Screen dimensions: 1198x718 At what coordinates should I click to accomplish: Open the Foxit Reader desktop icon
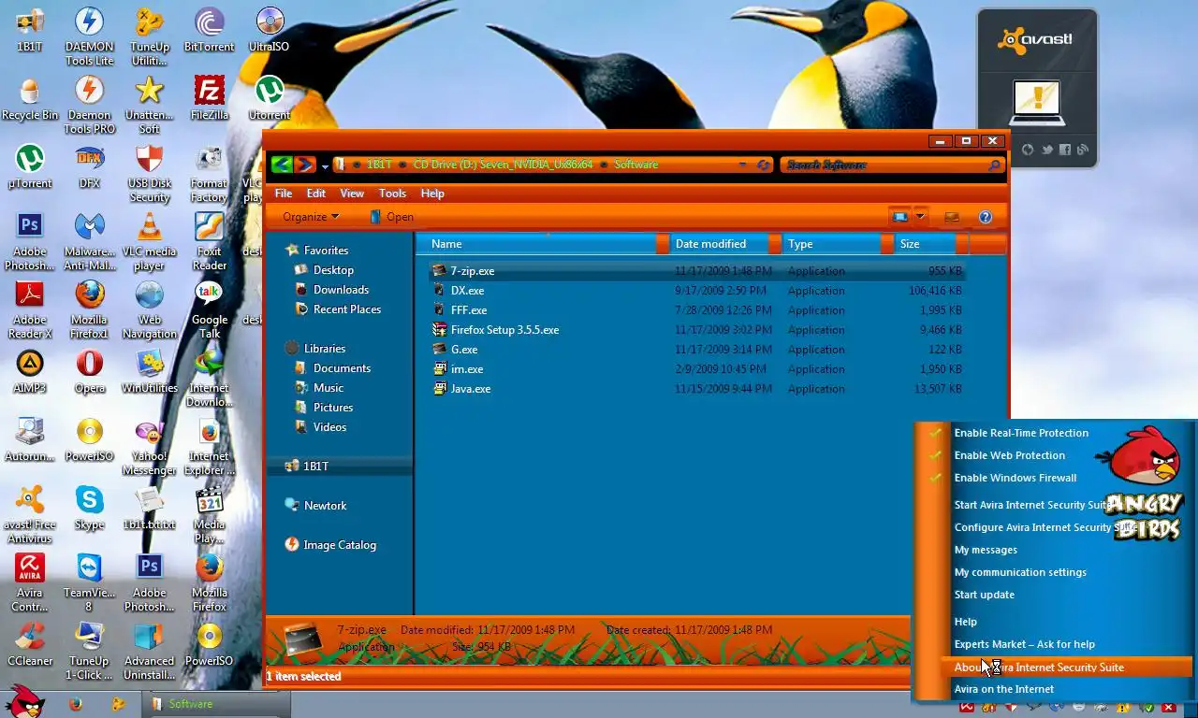pyautogui.click(x=209, y=241)
